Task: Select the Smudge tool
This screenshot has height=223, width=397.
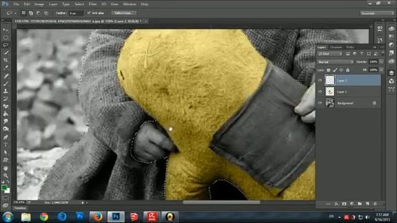Action: [6, 121]
